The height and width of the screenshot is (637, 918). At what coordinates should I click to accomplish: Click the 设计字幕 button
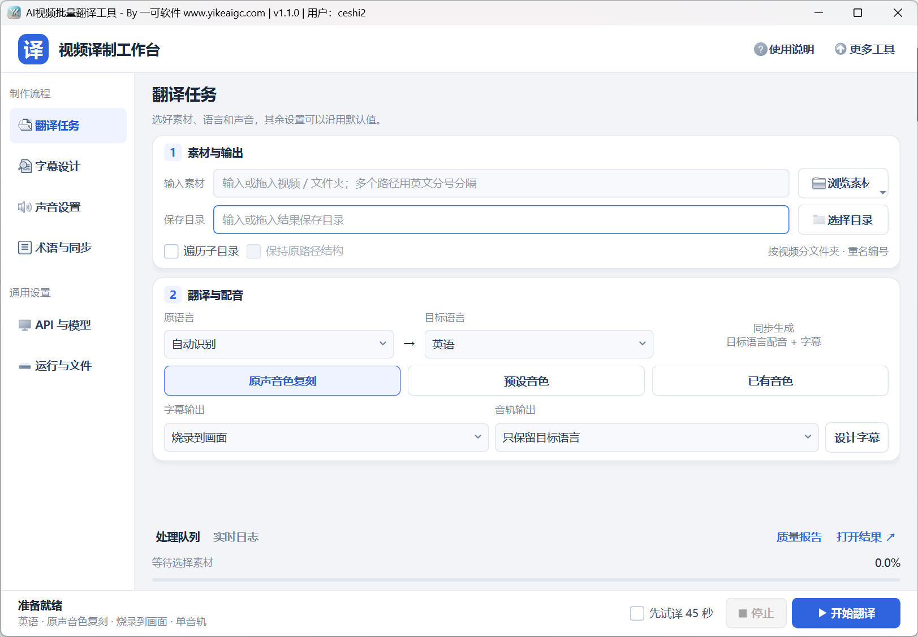click(857, 437)
